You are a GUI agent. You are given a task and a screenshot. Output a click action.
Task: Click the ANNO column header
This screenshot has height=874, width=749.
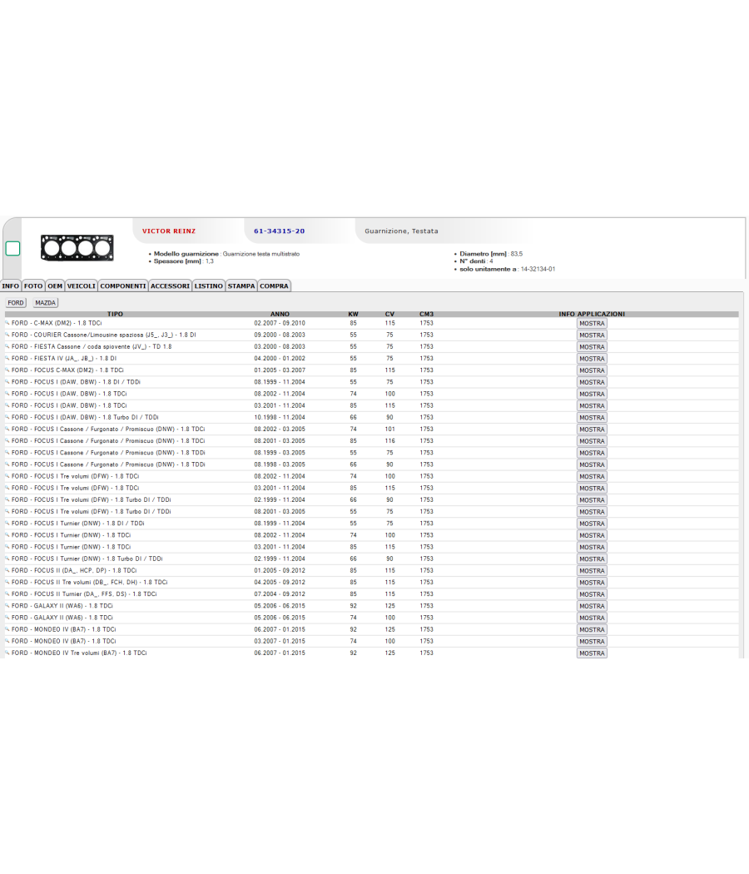point(280,314)
